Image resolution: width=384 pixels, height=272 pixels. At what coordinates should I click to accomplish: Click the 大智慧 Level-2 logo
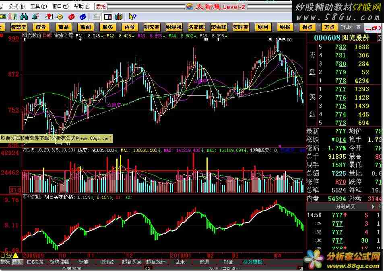tap(216, 6)
